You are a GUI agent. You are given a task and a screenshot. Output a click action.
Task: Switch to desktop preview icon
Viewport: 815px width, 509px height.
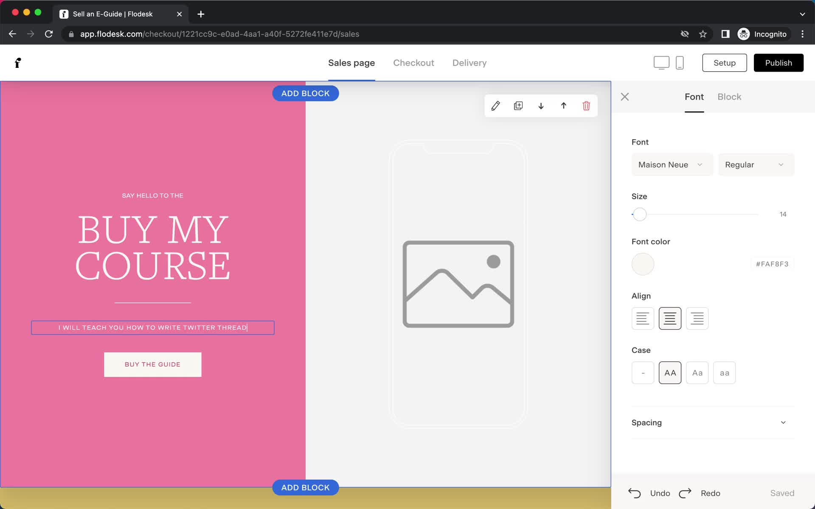point(661,63)
